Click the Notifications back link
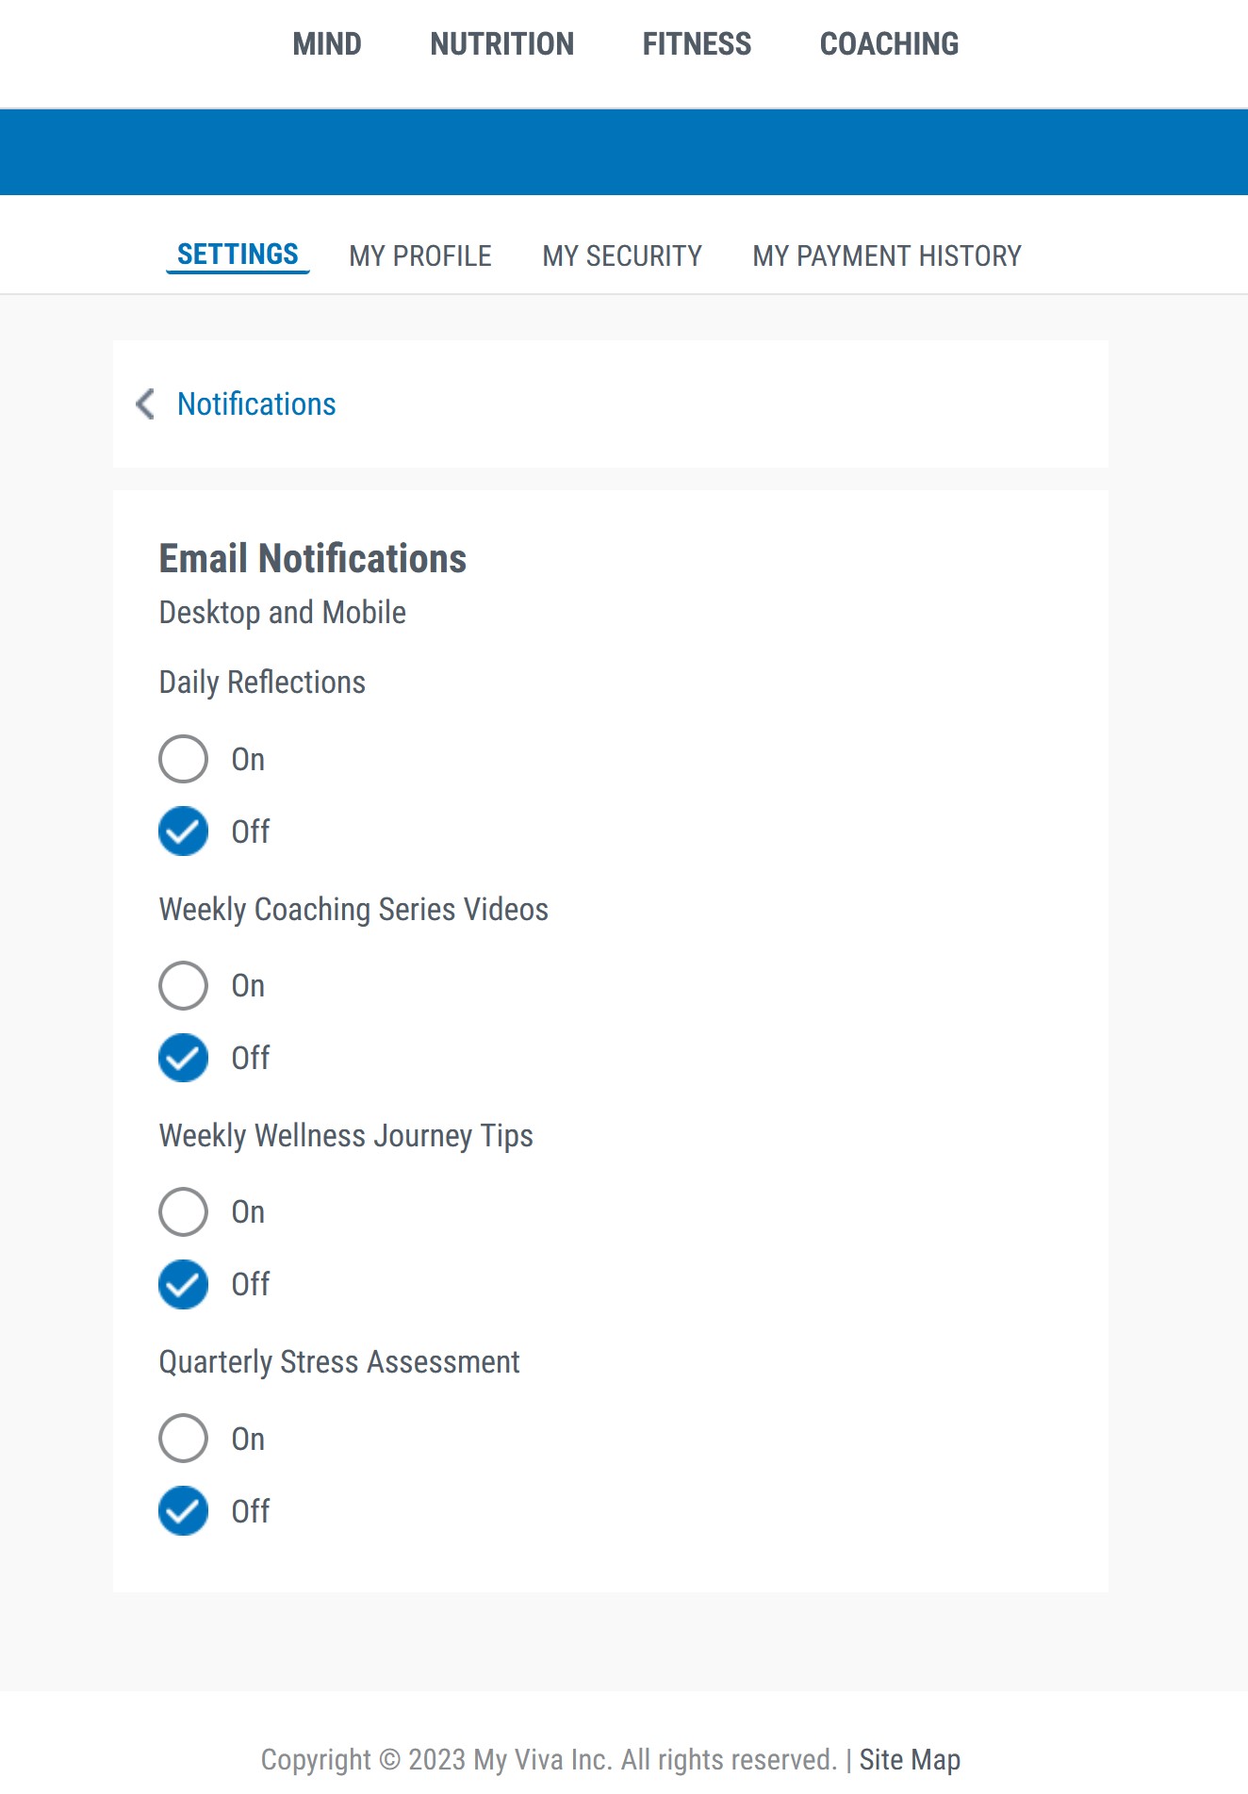This screenshot has width=1248, height=1794. (x=256, y=403)
